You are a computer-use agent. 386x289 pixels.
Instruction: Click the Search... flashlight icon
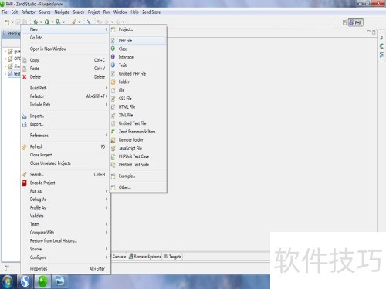pyautogui.click(x=25, y=175)
